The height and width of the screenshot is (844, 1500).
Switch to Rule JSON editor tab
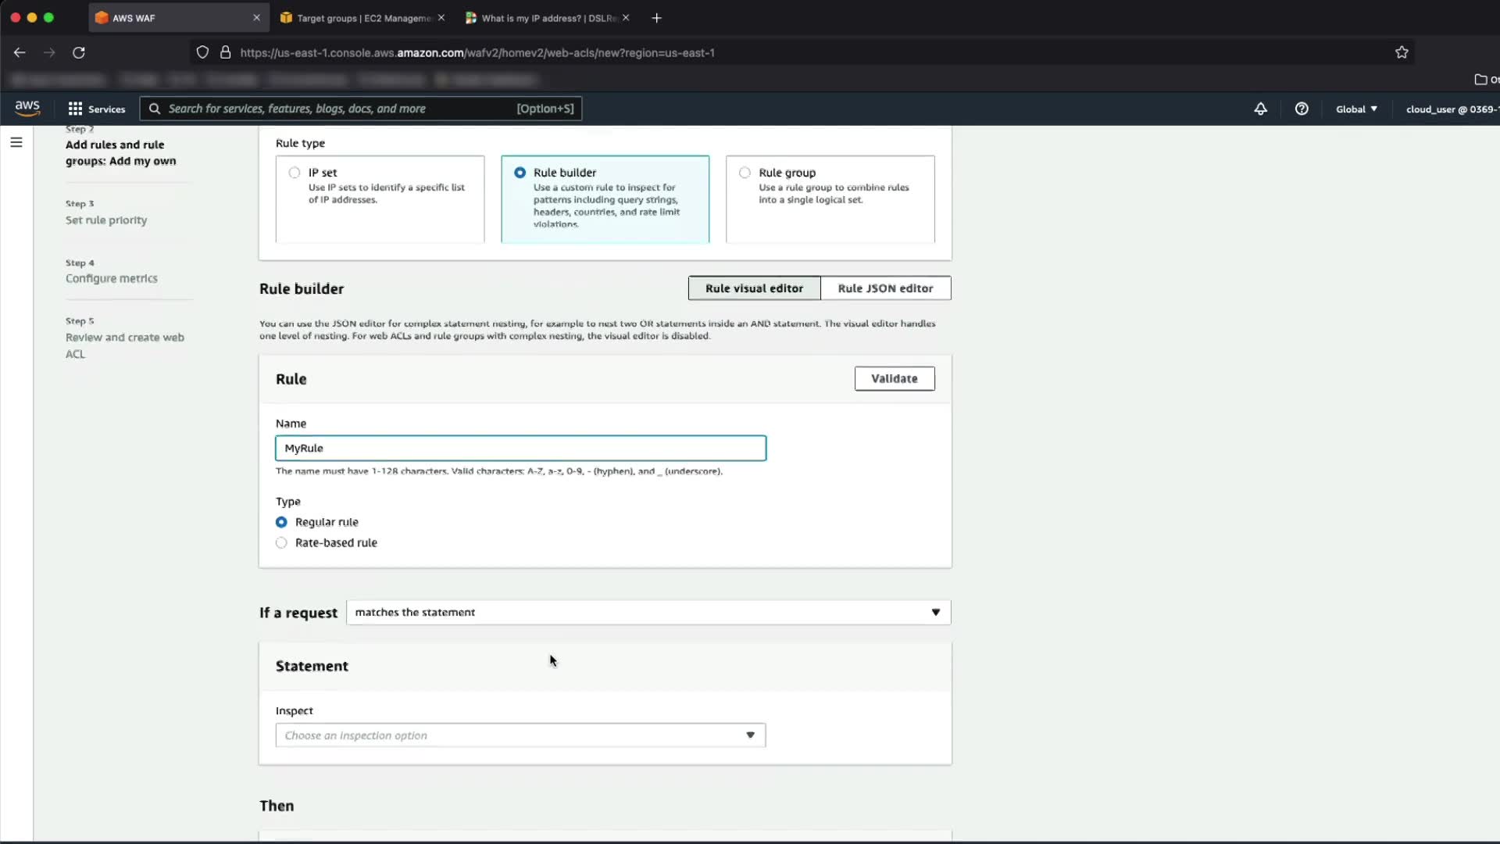885,288
